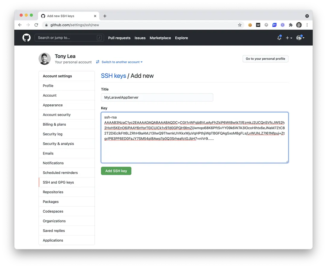Bookmark this page with the star

(x=240, y=25)
